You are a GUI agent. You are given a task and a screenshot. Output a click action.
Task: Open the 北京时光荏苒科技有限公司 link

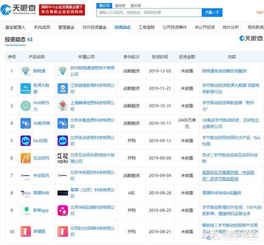point(92,231)
